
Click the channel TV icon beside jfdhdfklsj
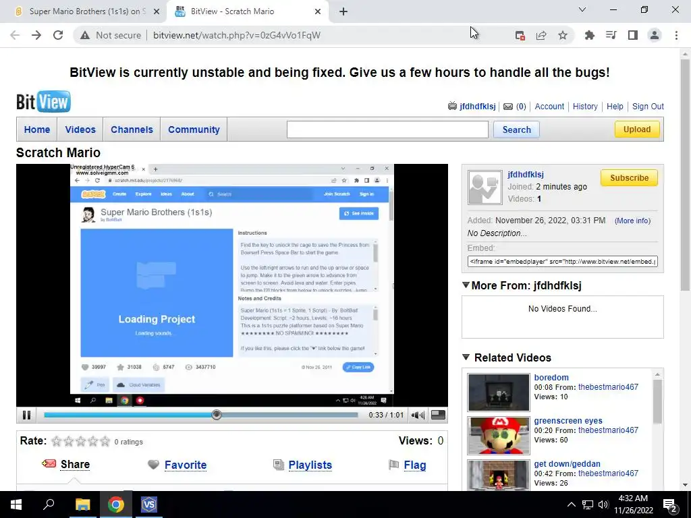[x=452, y=106]
